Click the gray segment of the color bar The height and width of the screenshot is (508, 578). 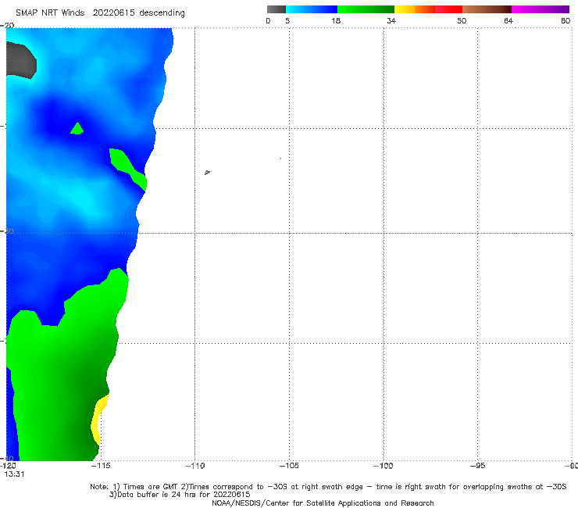coord(277,9)
